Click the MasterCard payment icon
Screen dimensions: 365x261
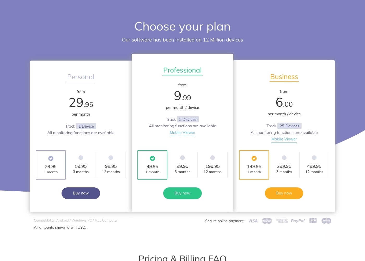point(267,221)
